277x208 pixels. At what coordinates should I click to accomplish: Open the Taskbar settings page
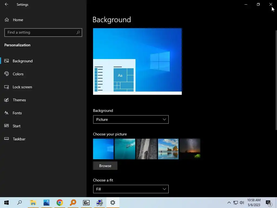pos(43,139)
